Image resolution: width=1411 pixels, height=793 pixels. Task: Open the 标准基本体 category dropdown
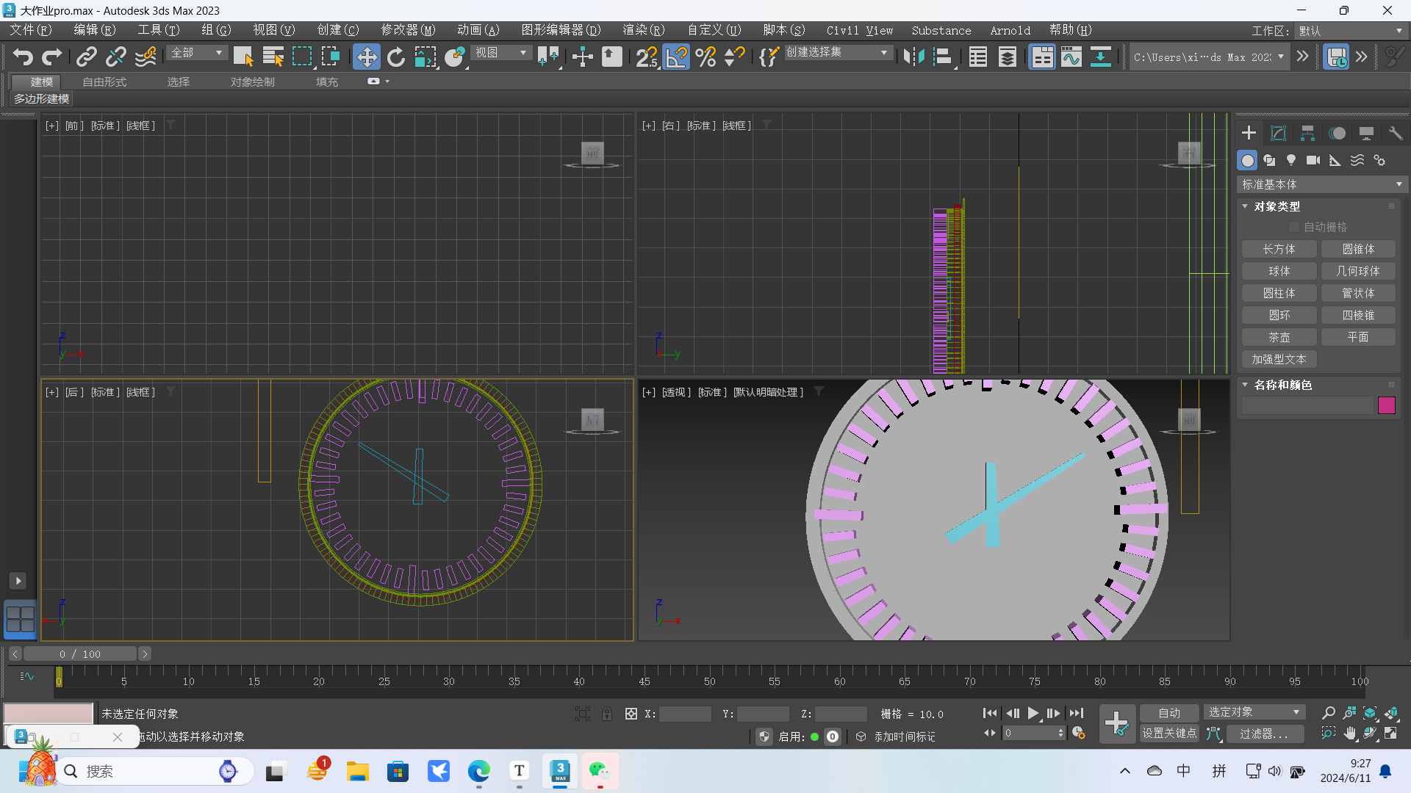[1322, 184]
